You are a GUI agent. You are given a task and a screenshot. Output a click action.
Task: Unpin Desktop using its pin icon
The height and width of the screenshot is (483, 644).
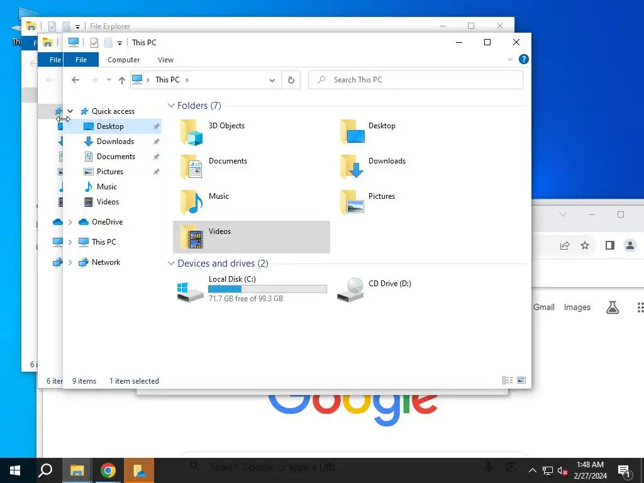click(x=156, y=126)
